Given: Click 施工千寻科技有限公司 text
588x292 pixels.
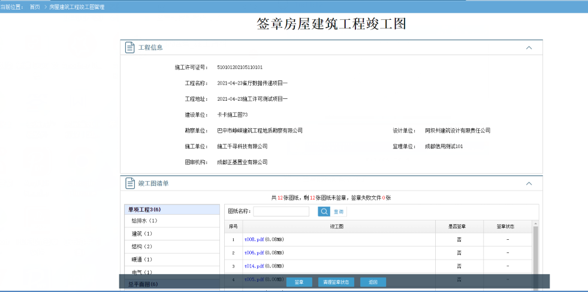Looking at the screenshot, I should click(242, 146).
